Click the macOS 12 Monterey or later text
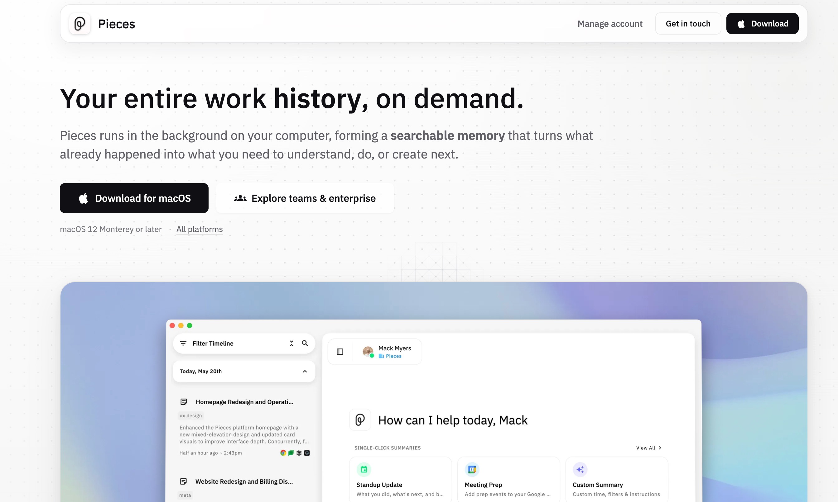Viewport: 838px width, 502px height. (x=111, y=229)
